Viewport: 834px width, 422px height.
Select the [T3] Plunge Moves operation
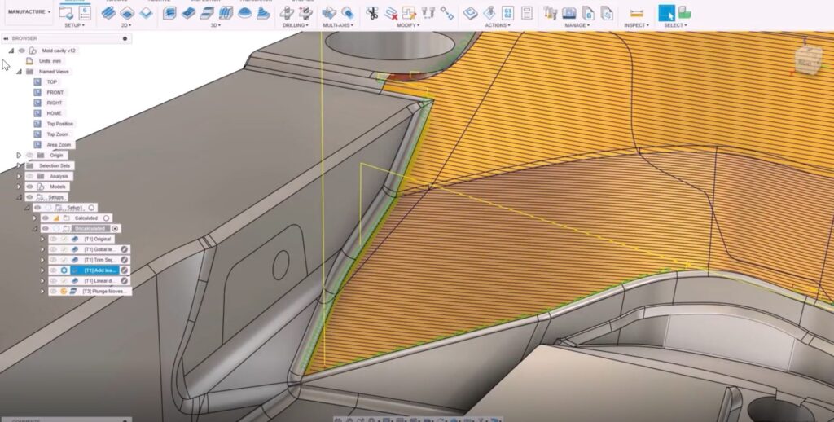click(102, 291)
